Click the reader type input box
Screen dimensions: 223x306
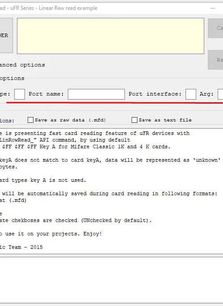(20, 94)
